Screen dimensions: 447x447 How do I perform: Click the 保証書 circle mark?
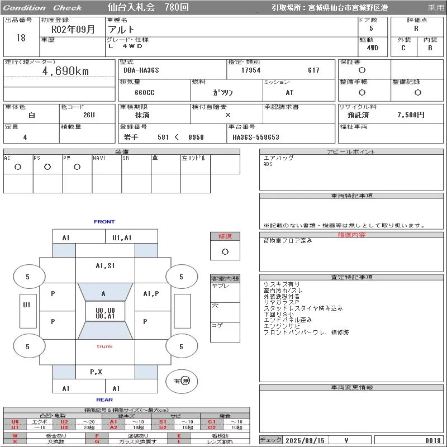[x=362, y=70]
